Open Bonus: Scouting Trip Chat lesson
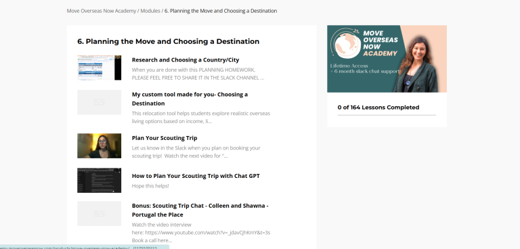 coord(200,210)
